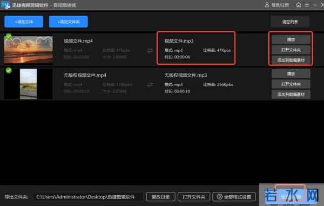Toggle green checkmark on 无版权视频文件.mp4

[9, 70]
